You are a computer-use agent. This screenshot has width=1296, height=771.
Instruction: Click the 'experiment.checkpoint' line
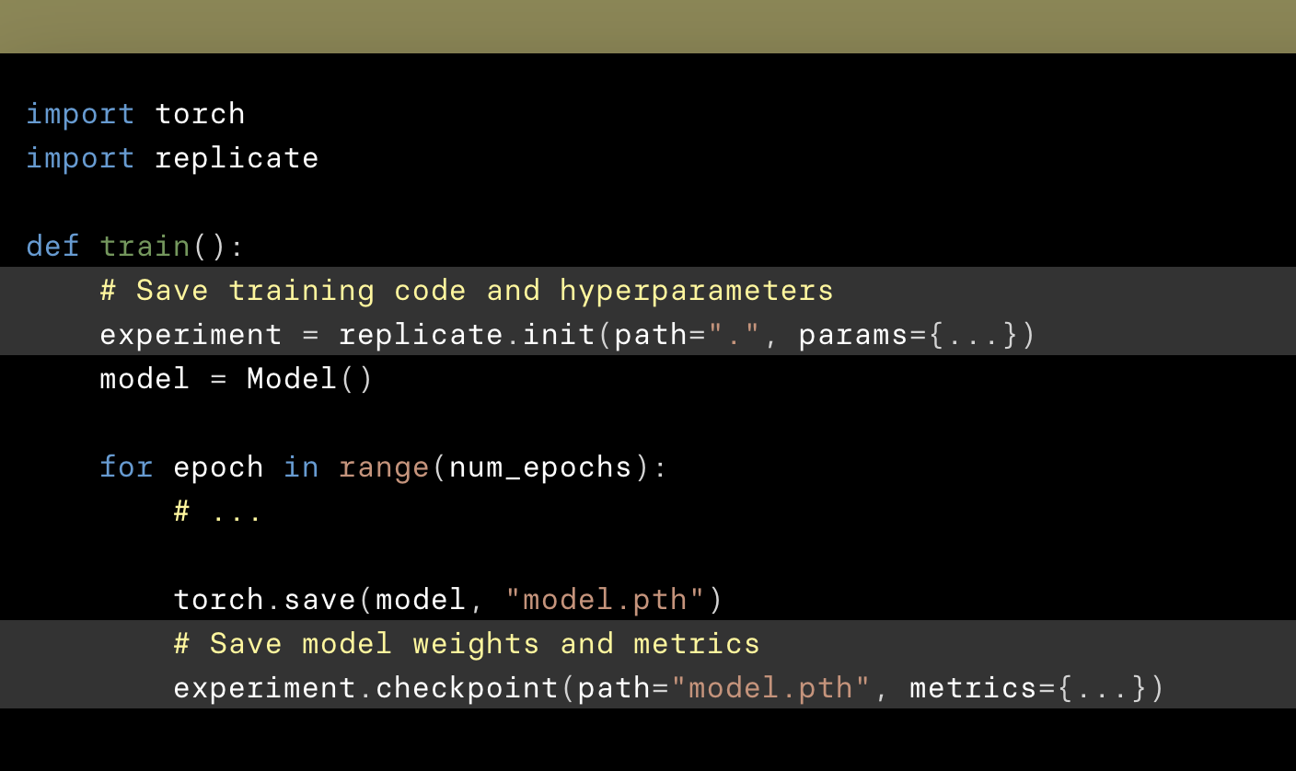669,687
